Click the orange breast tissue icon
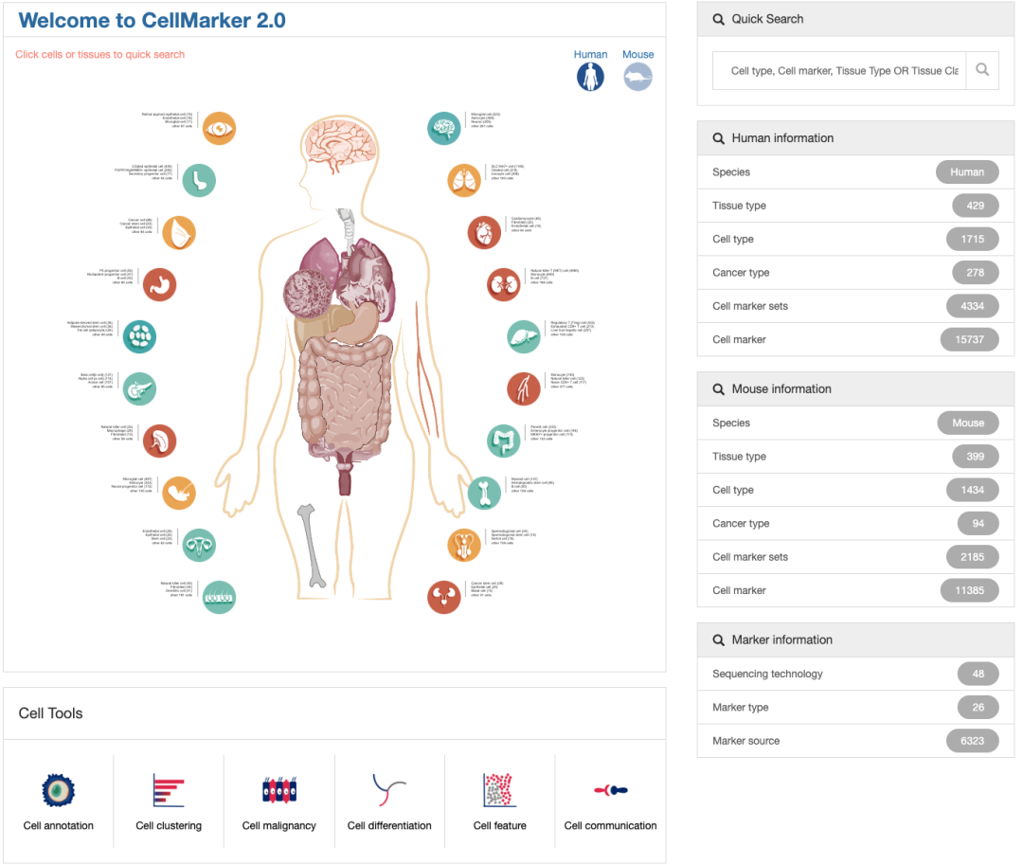This screenshot has height=865, width=1023. (x=179, y=232)
